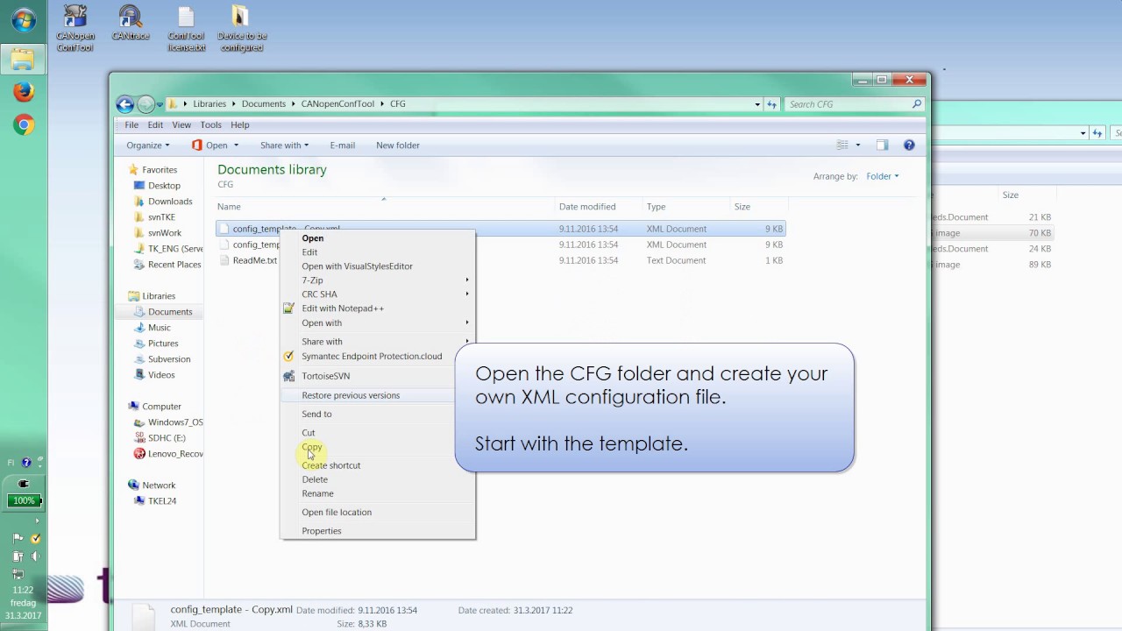The height and width of the screenshot is (631, 1122).
Task: Click the TortoiseSVN menu icon
Action: pyautogui.click(x=288, y=376)
